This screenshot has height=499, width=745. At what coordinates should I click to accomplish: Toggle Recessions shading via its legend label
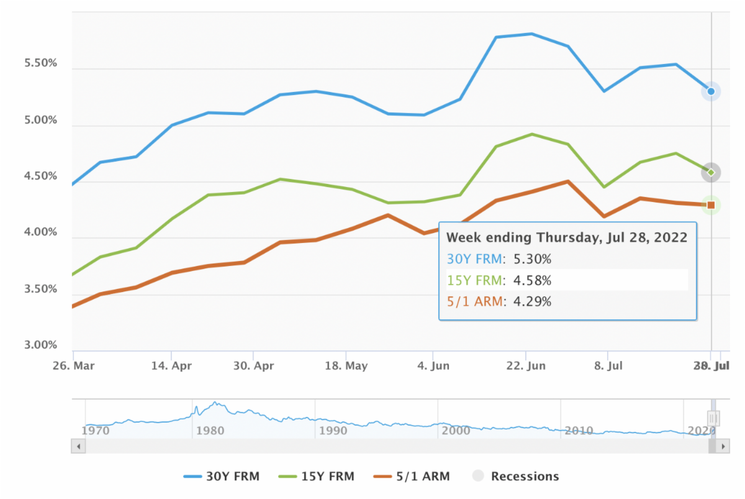coord(525,477)
